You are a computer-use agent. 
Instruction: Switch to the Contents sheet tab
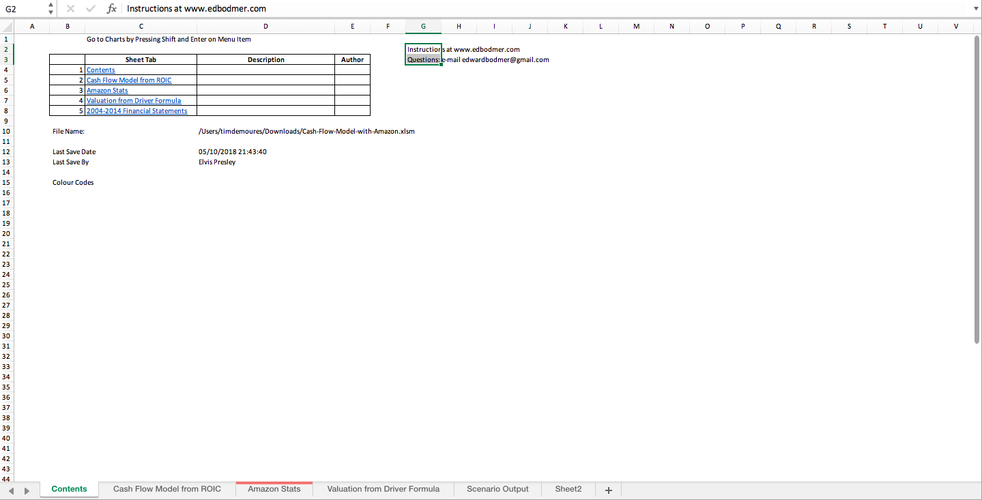[69, 489]
